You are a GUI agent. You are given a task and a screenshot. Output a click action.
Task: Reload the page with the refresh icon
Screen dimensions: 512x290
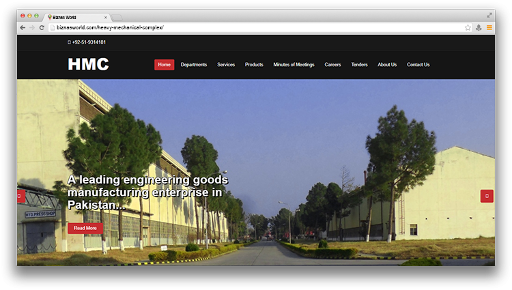click(x=42, y=27)
